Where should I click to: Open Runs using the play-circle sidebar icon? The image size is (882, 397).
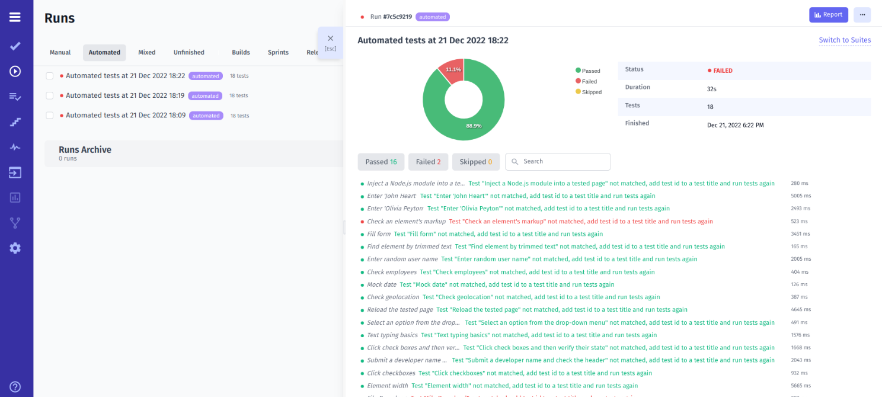[15, 71]
